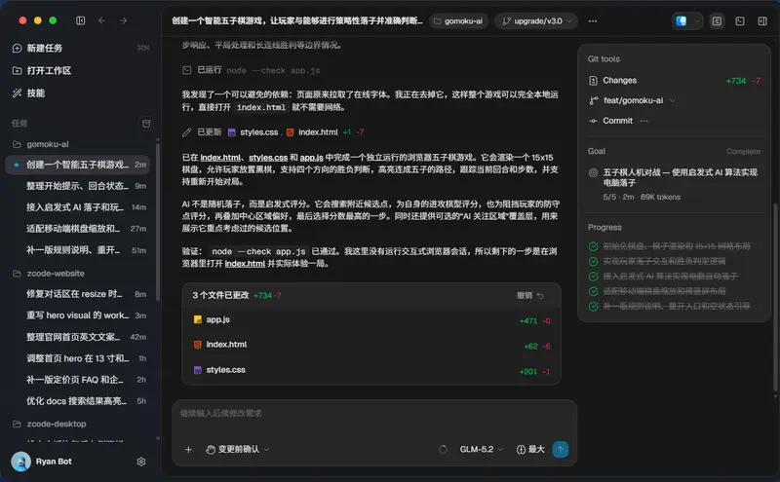Screen dimensions: 780x482
Task: Toggle the task details panel icon
Action: click(x=717, y=20)
